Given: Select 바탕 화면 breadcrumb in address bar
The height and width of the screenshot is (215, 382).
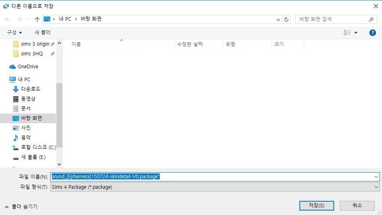Looking at the screenshot, I should [x=91, y=19].
